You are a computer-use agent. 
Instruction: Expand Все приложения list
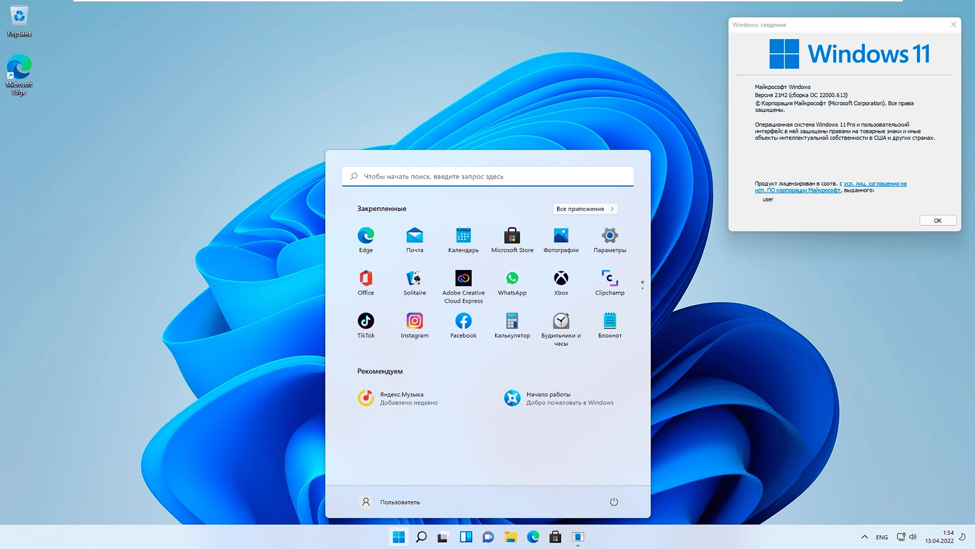coord(585,209)
